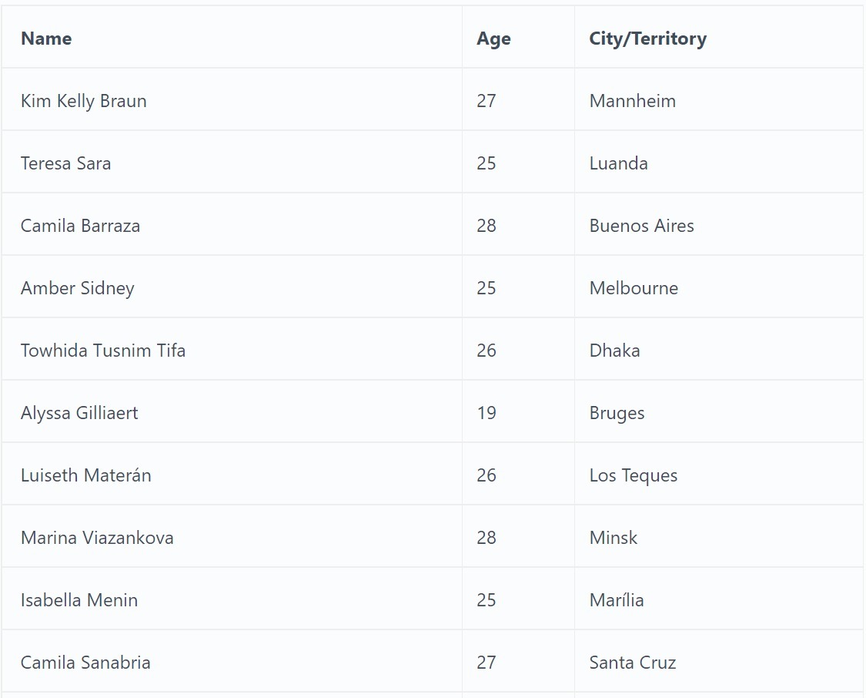This screenshot has height=698, width=866.
Task: Select the Melbourne city cell
Action: tap(634, 288)
